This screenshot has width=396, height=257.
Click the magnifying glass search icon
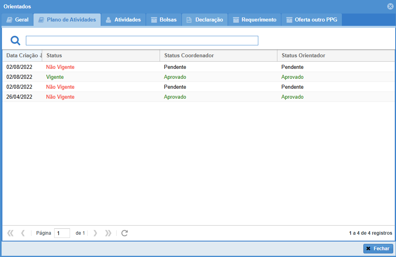15,41
